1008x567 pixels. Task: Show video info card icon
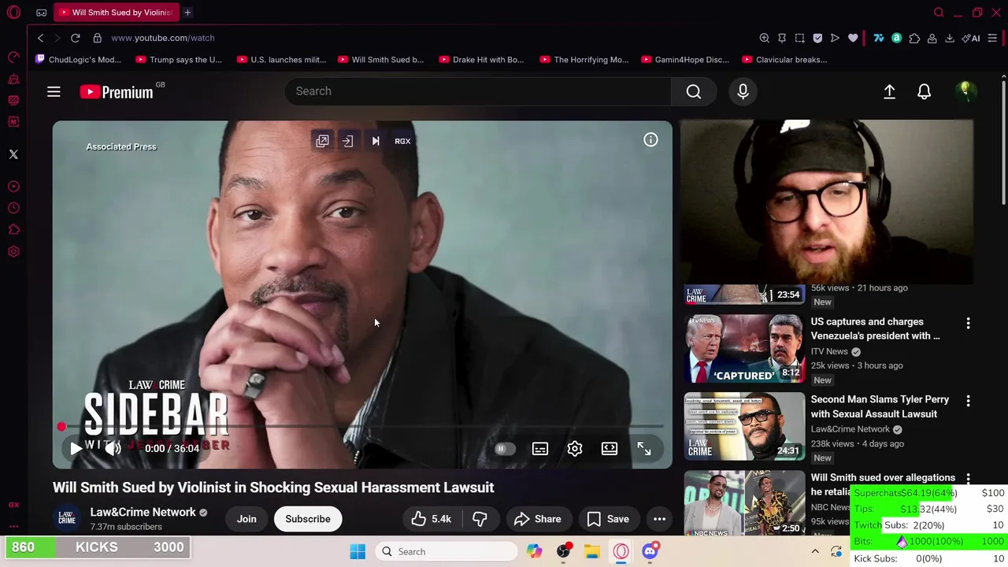[x=650, y=140]
